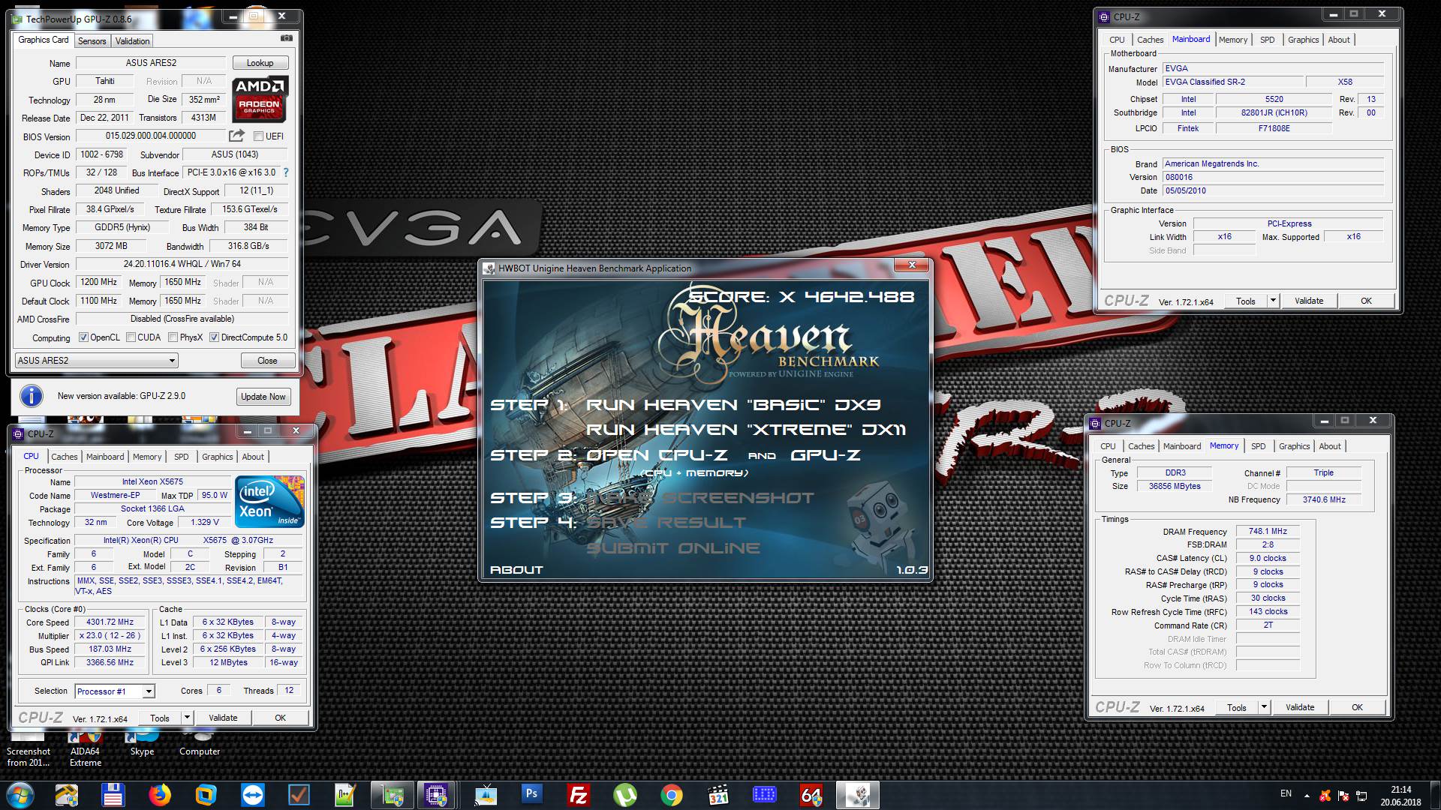Open the "Screenshot from 201..." desktop file
The width and height of the screenshot is (1441, 810).
tap(29, 748)
